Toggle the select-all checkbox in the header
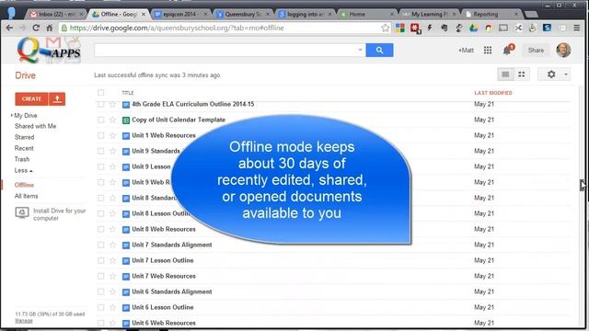 pyautogui.click(x=100, y=92)
